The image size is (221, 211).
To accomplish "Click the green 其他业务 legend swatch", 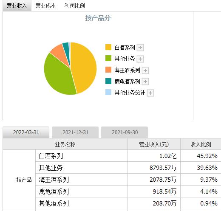I will click(108, 58).
